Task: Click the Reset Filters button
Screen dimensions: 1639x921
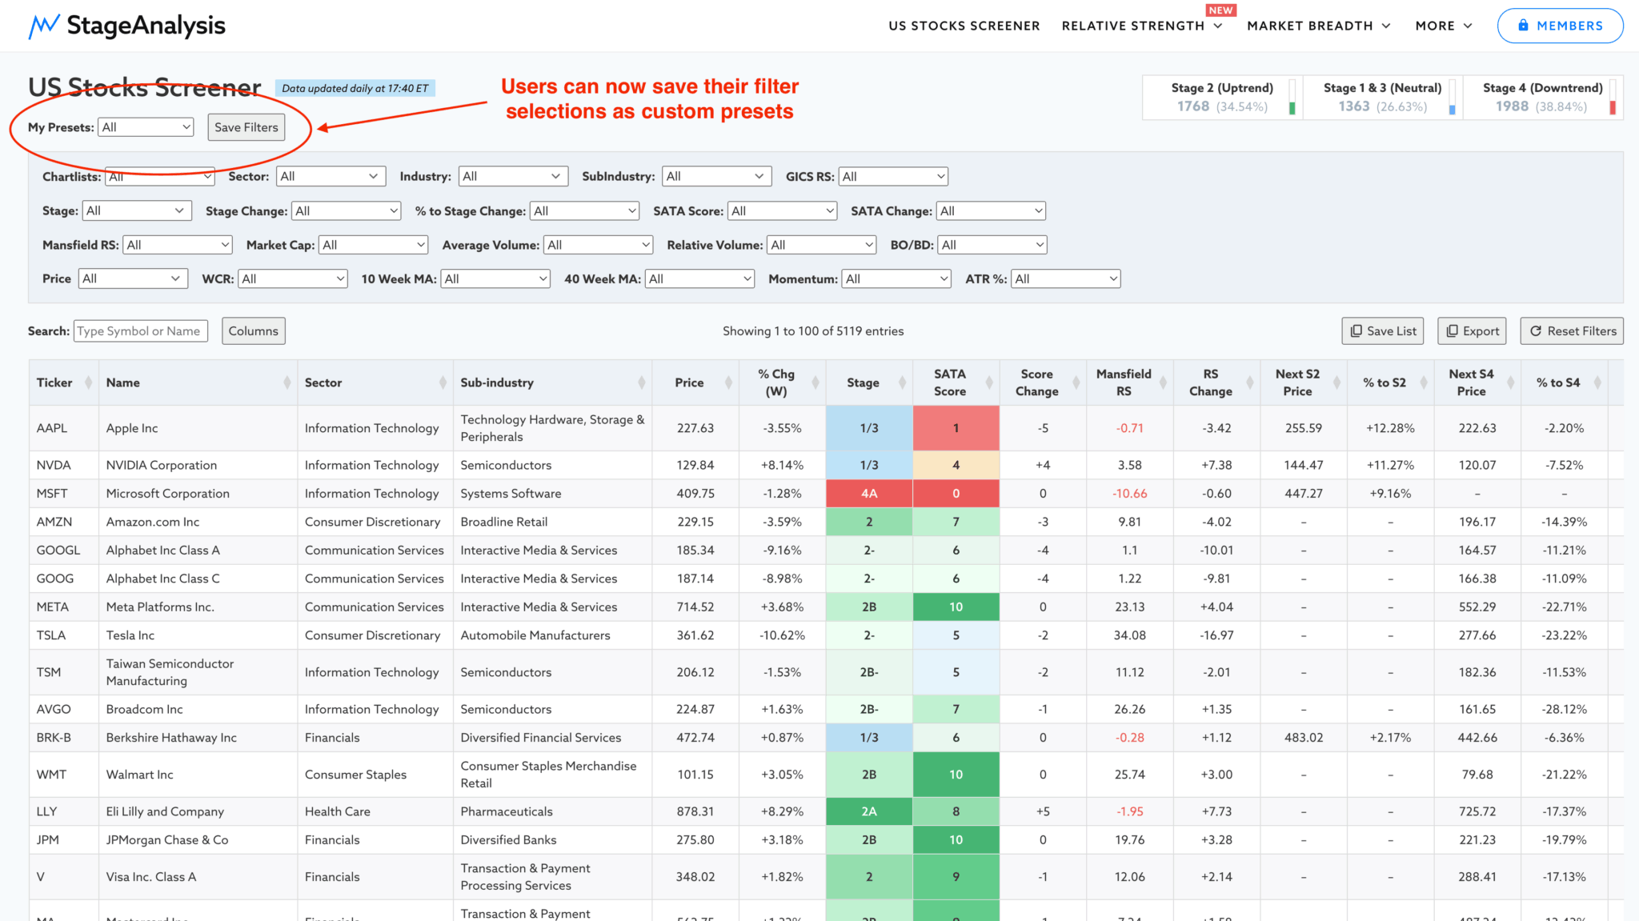Action: (1572, 331)
